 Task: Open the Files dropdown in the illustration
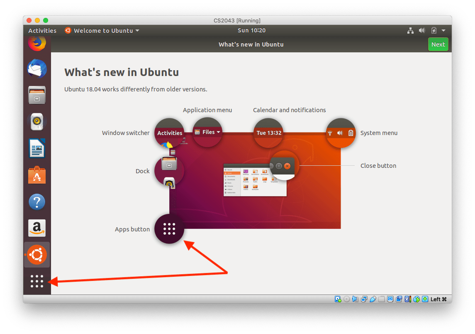coord(207,132)
